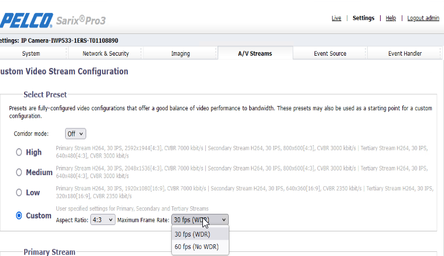Go to the Event Handler tab
The image size is (444, 256).
(405, 54)
